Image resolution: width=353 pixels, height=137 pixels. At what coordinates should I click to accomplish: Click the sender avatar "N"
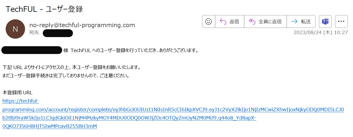(x=15, y=29)
